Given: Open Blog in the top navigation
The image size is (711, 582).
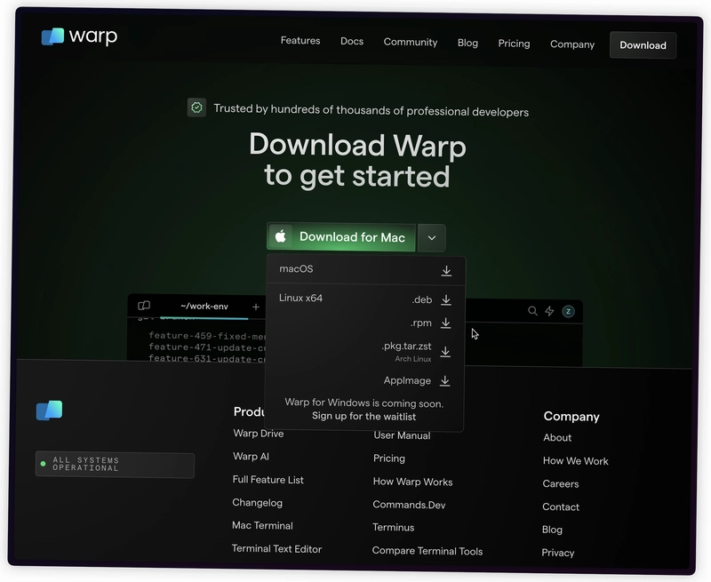Looking at the screenshot, I should [x=467, y=43].
